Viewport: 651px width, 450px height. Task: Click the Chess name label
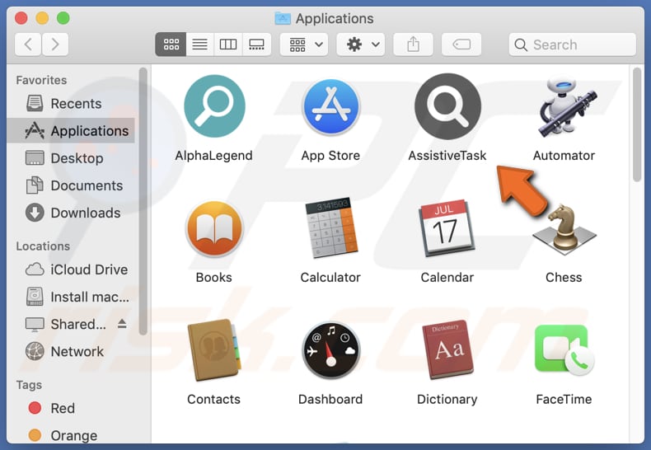pos(564,277)
